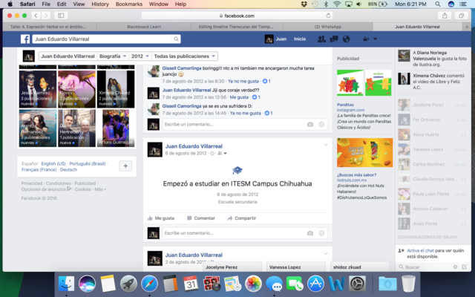Viewport: 475px width, 297px height.
Task: Open Arturo Guereque friend thumbnail
Action: [116, 128]
